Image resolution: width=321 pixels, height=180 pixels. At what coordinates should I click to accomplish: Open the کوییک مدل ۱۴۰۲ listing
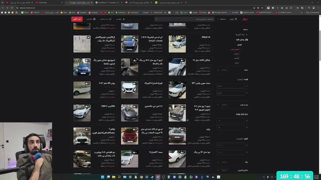(142, 90)
